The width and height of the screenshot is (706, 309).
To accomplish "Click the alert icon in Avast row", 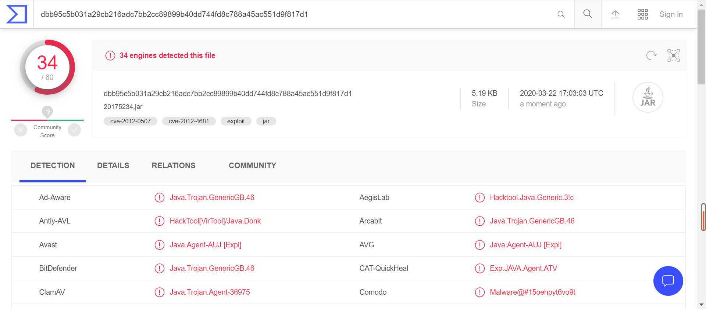I will [x=159, y=245].
